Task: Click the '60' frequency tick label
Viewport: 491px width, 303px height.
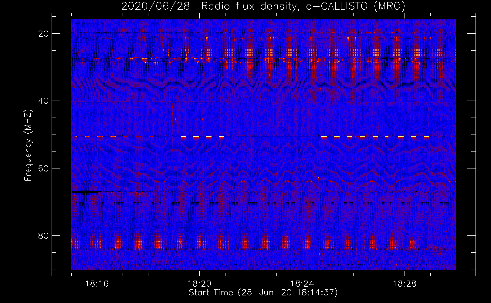Action: coord(44,168)
